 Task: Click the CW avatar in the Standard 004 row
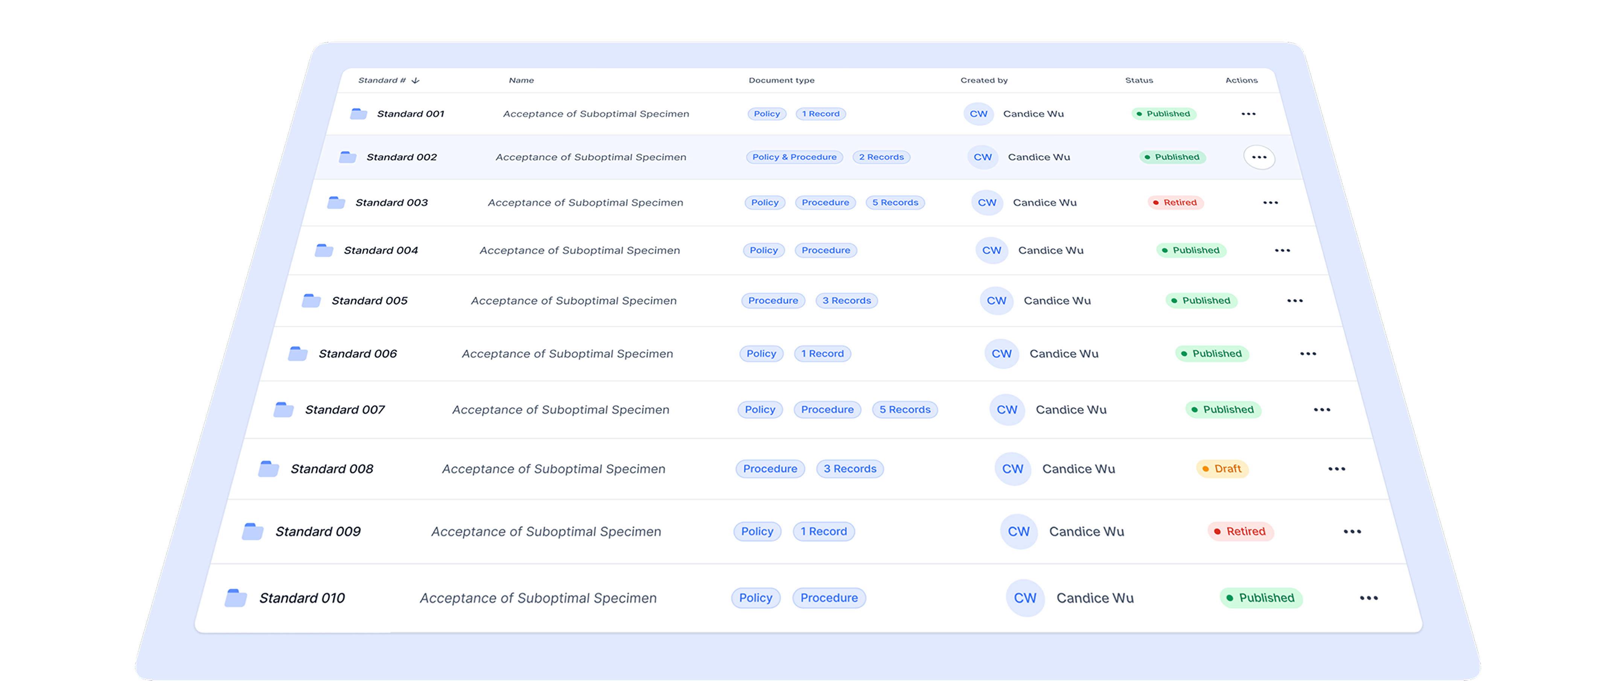tap(991, 250)
